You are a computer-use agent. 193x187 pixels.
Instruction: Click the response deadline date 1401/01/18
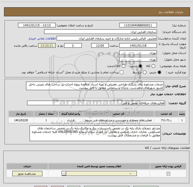138,45
